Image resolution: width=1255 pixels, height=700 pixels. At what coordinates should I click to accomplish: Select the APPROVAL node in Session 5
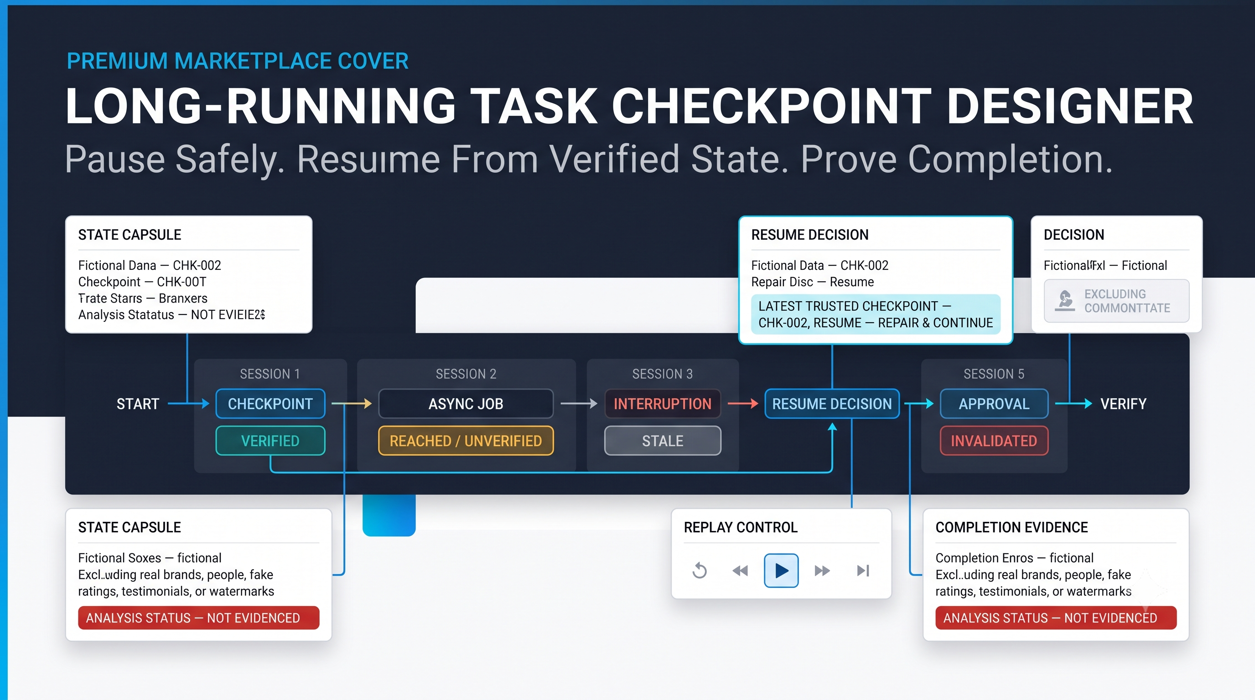click(994, 403)
